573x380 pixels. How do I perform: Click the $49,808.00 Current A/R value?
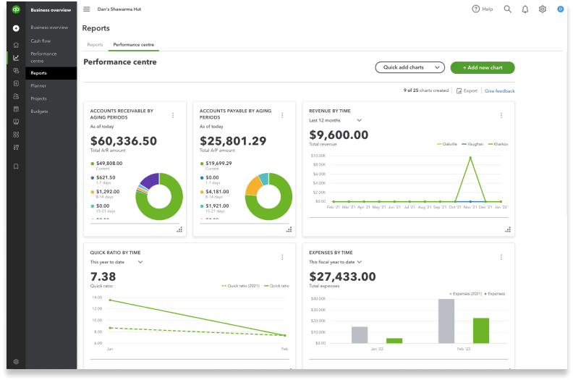click(109, 163)
